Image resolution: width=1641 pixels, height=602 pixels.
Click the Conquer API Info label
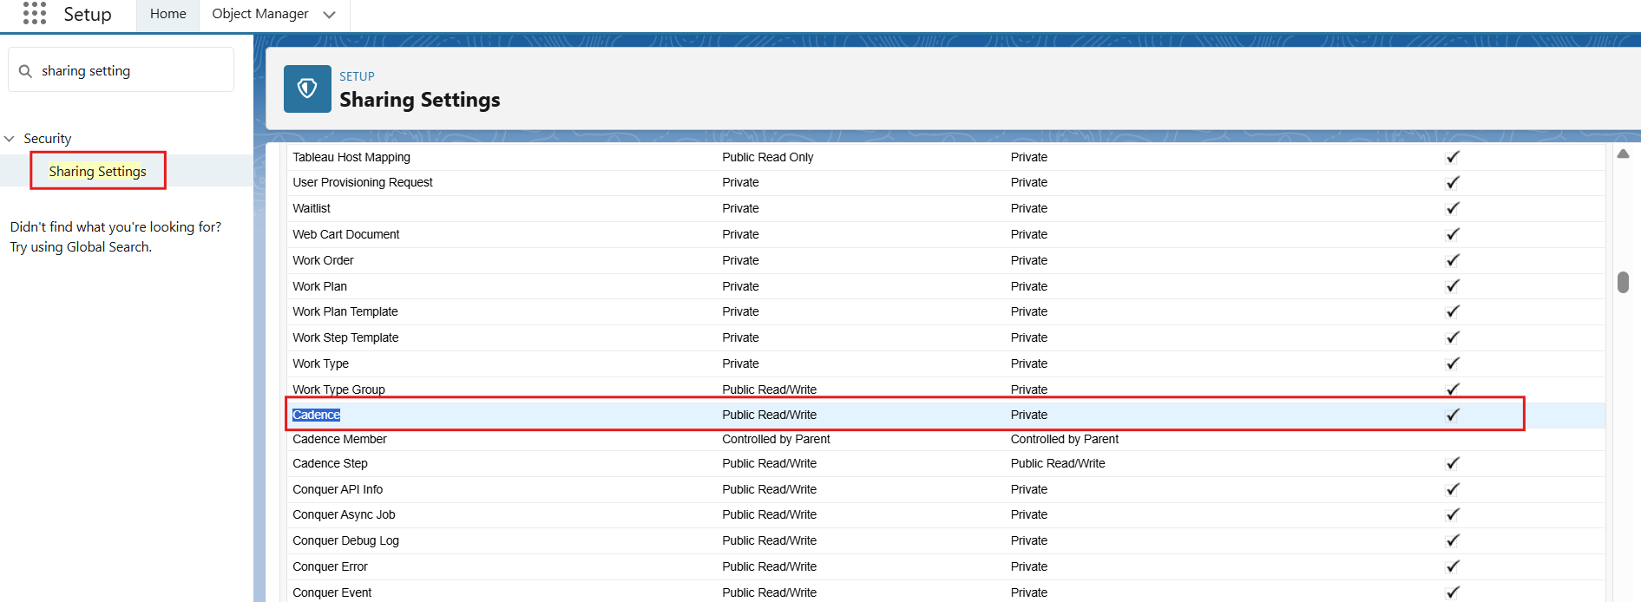pos(338,489)
